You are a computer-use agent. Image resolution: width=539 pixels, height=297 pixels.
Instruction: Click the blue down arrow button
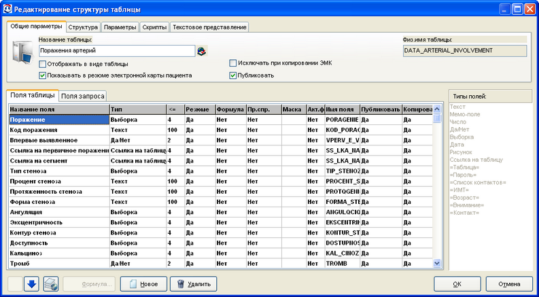pos(32,284)
